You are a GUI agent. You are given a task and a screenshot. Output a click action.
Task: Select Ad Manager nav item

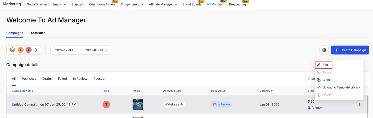click(215, 4)
